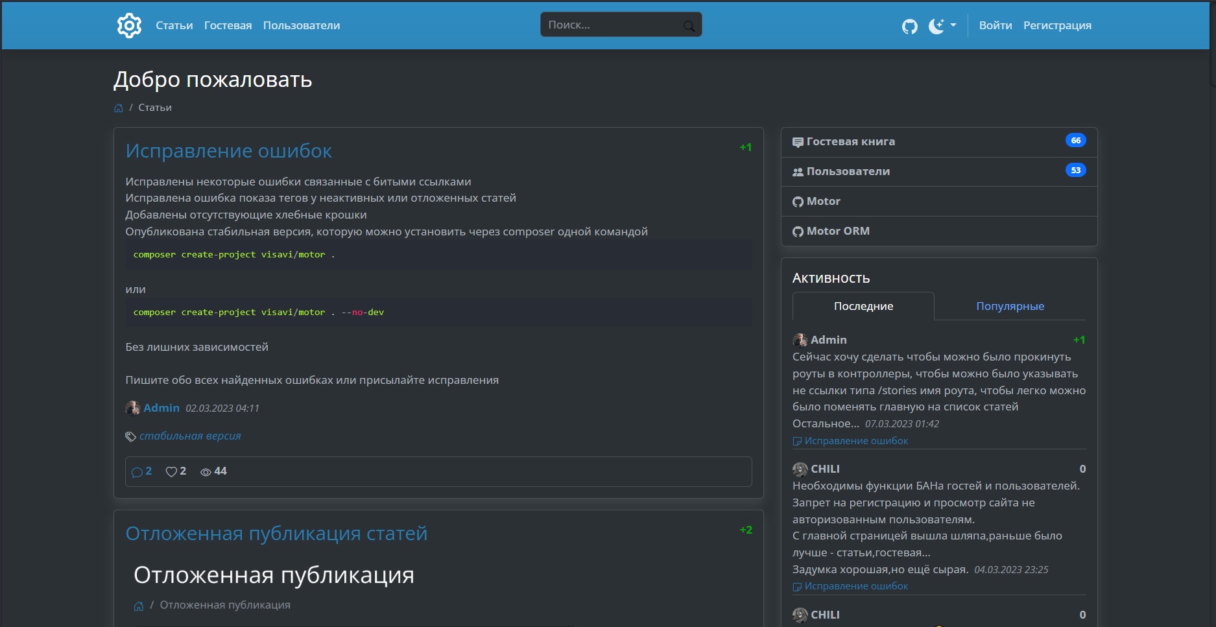Open the GitHub icon in the navbar
Image resolution: width=1216 pixels, height=627 pixels.
click(x=909, y=26)
